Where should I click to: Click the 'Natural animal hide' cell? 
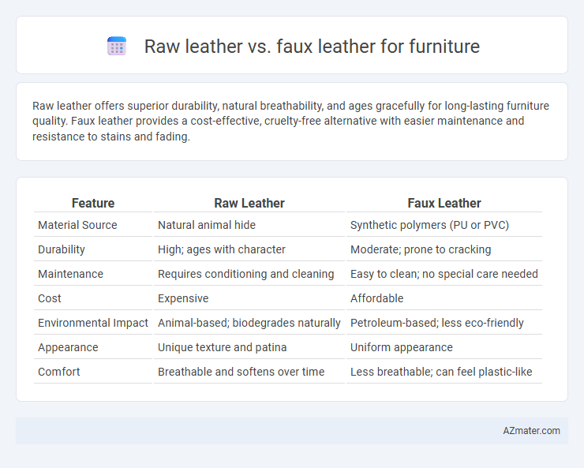coord(207,225)
